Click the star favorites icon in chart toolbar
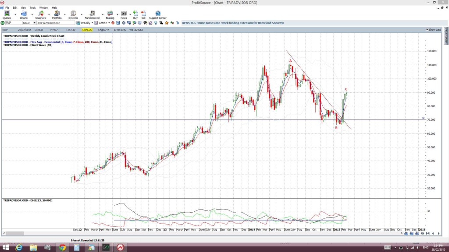449x252 pixels. (167, 23)
